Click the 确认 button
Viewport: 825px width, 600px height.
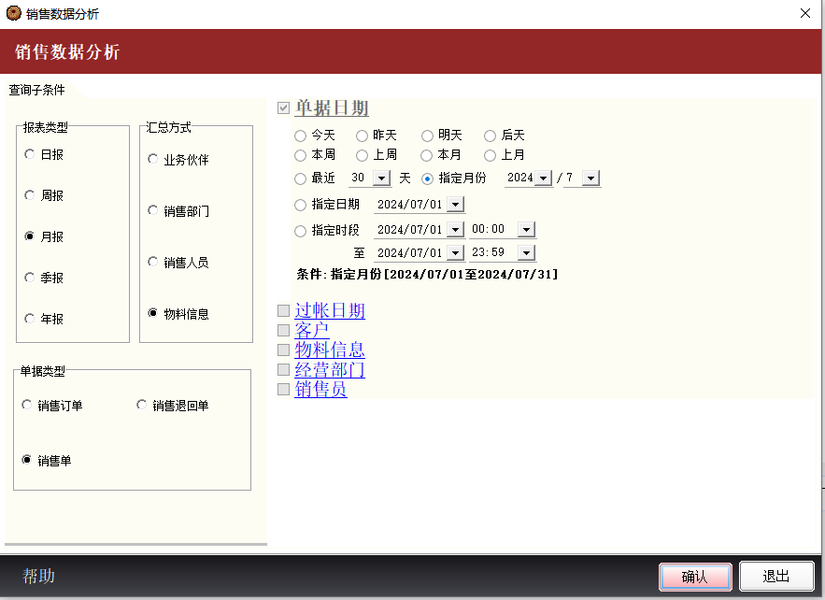(695, 577)
